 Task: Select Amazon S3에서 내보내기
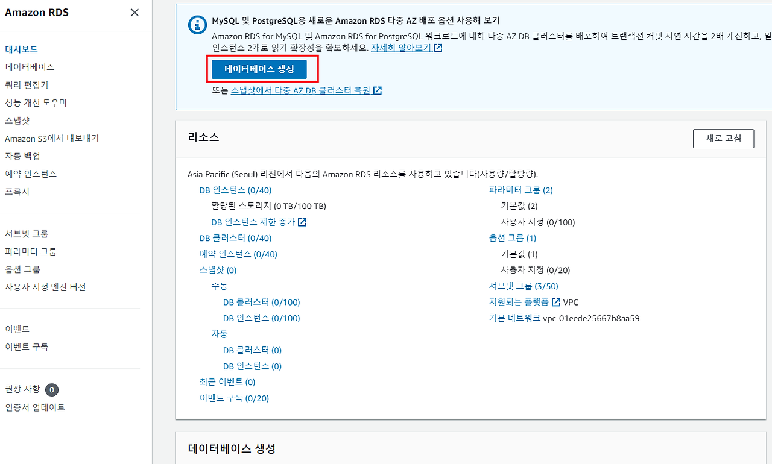click(x=52, y=138)
